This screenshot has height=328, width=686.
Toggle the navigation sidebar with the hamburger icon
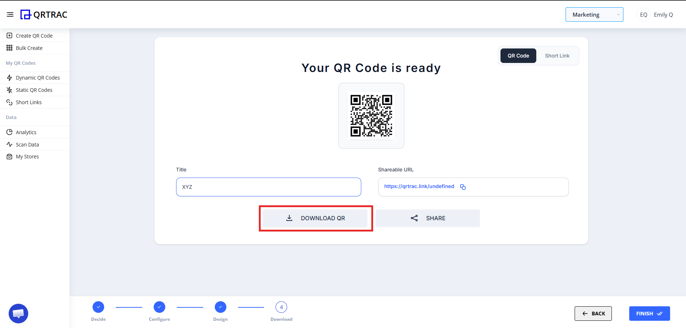[10, 14]
